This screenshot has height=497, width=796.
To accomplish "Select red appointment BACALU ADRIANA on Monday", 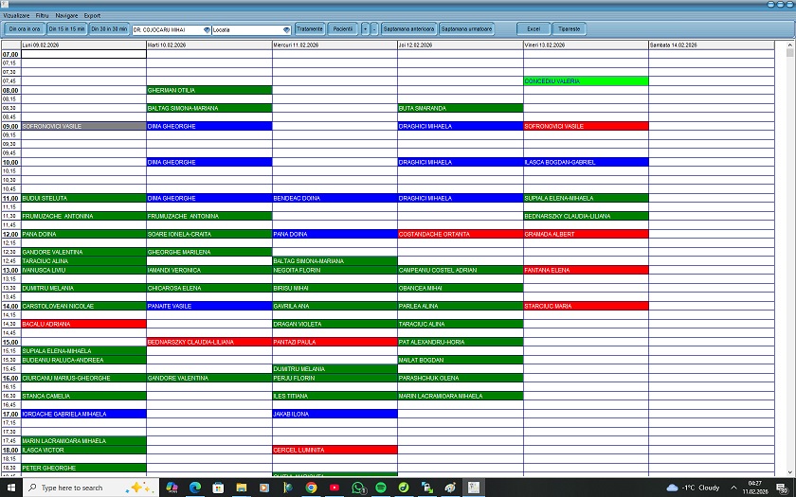I will click(x=83, y=324).
